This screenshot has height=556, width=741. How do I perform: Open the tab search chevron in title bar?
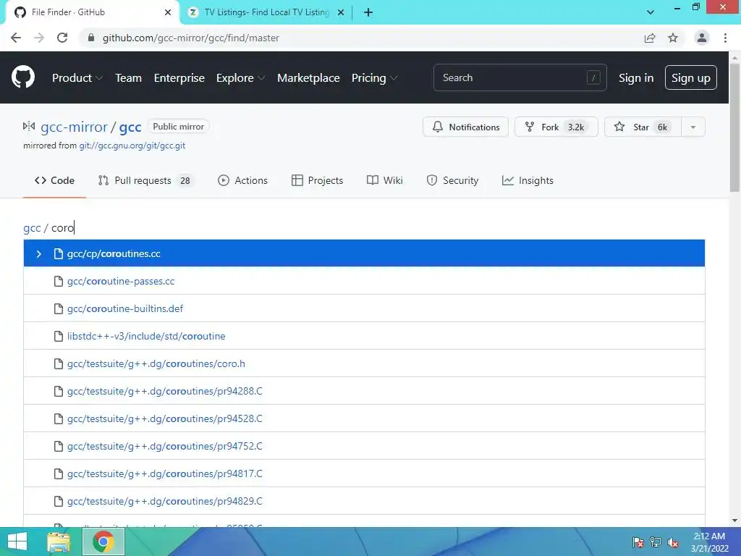[651, 12]
